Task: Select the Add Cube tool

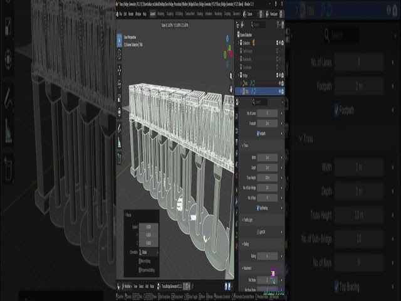Action: tap(119, 158)
